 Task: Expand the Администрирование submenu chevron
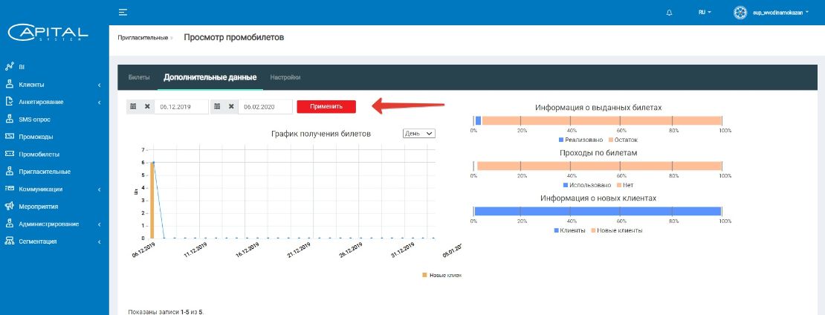(100, 224)
